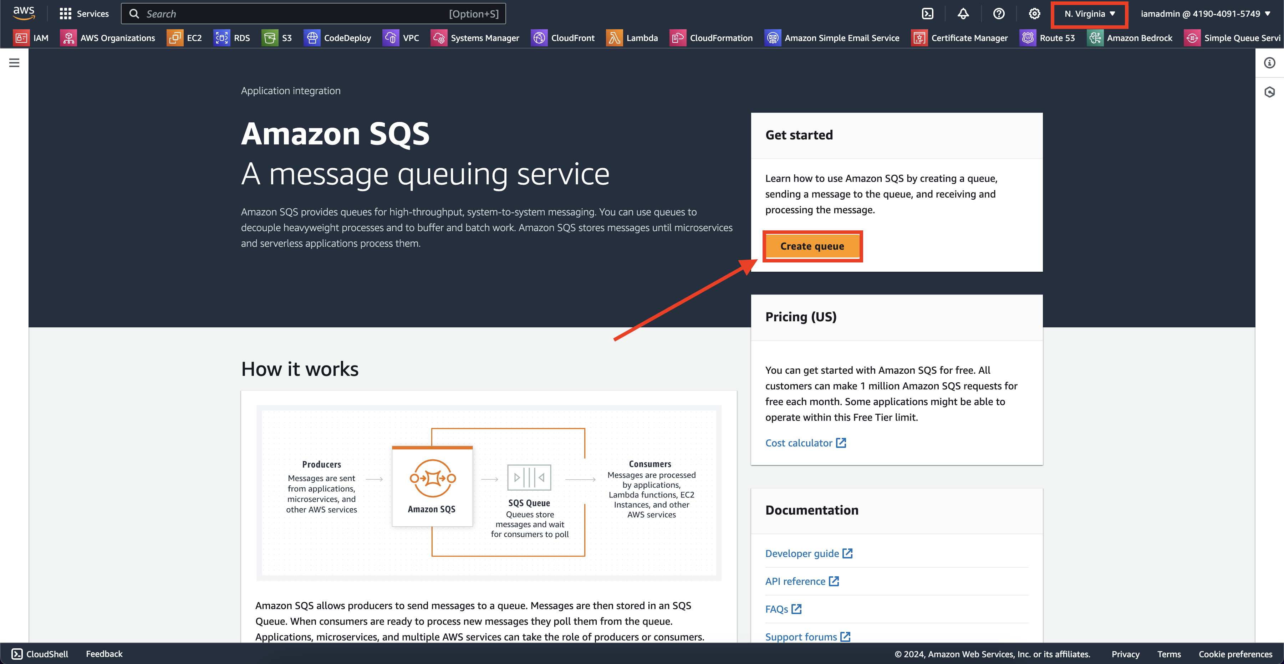Open CloudShell from the footer

pos(40,654)
